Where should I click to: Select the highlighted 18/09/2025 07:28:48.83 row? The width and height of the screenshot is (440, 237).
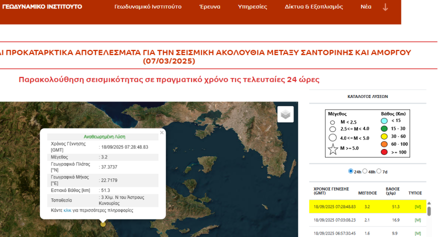367,206
